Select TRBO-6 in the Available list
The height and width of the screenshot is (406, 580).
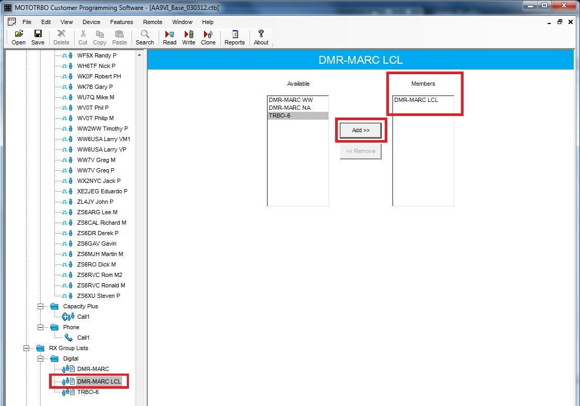(x=298, y=115)
